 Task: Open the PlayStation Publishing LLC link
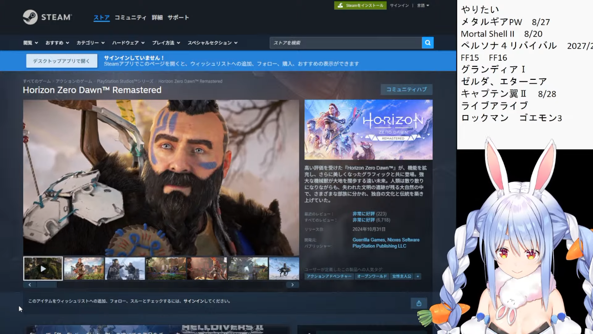coord(379,246)
